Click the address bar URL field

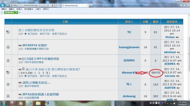click(x=29, y=5)
